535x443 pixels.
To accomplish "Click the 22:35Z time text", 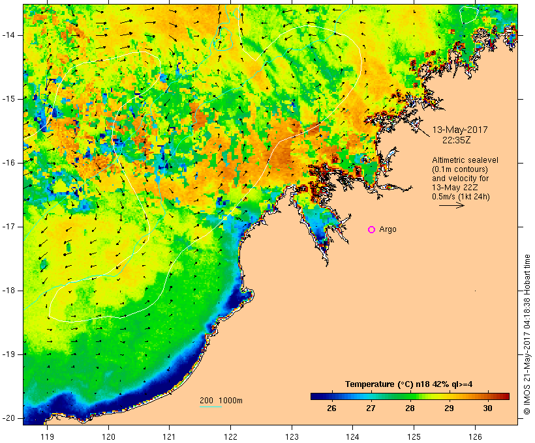I will (x=457, y=140).
